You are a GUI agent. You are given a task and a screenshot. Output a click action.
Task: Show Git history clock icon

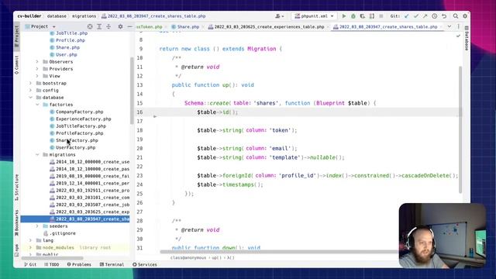click(434, 16)
